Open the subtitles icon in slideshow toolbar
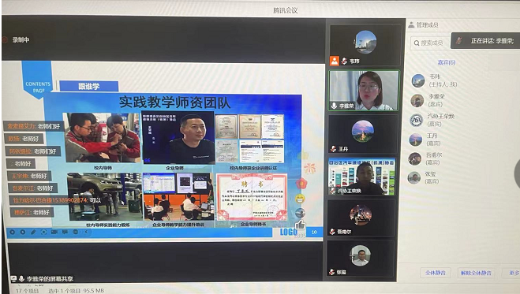The height and width of the screenshot is (294, 520). coord(65,232)
